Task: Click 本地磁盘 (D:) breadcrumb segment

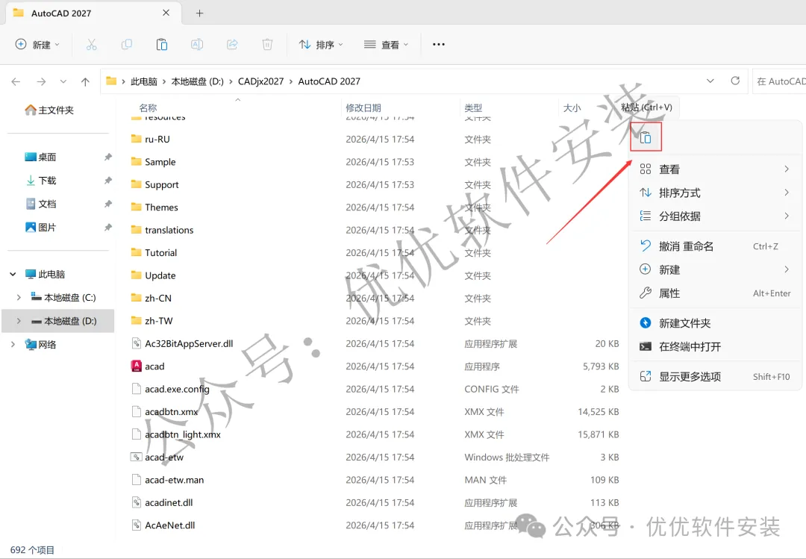Action: (x=197, y=81)
